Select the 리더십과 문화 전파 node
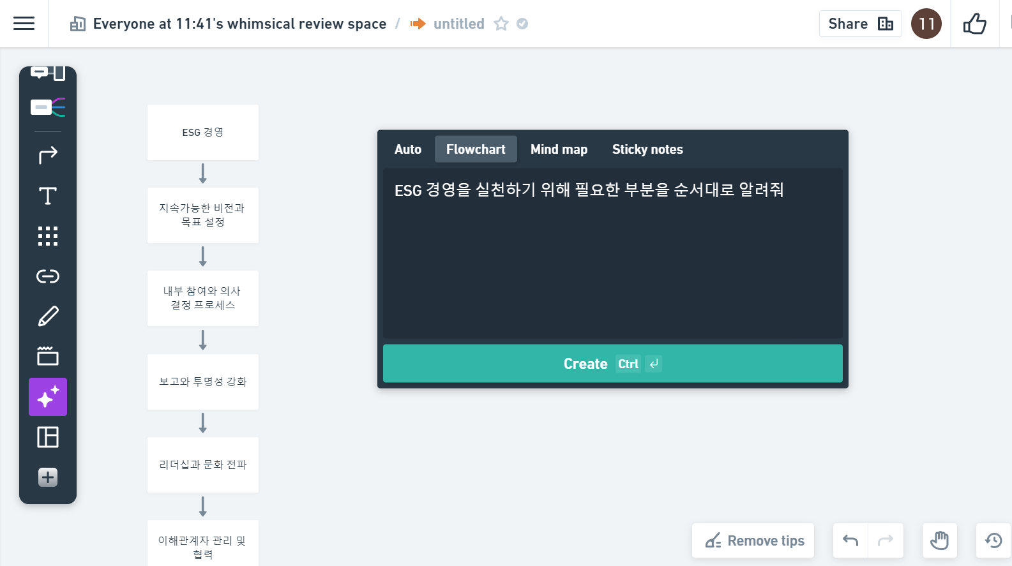This screenshot has width=1012, height=566. 203,465
